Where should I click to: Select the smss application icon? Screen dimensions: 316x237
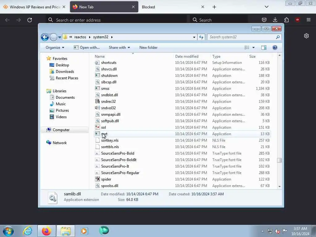click(97, 89)
